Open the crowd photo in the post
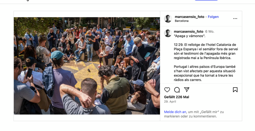This screenshot has height=131, width=255. coord(87,66)
